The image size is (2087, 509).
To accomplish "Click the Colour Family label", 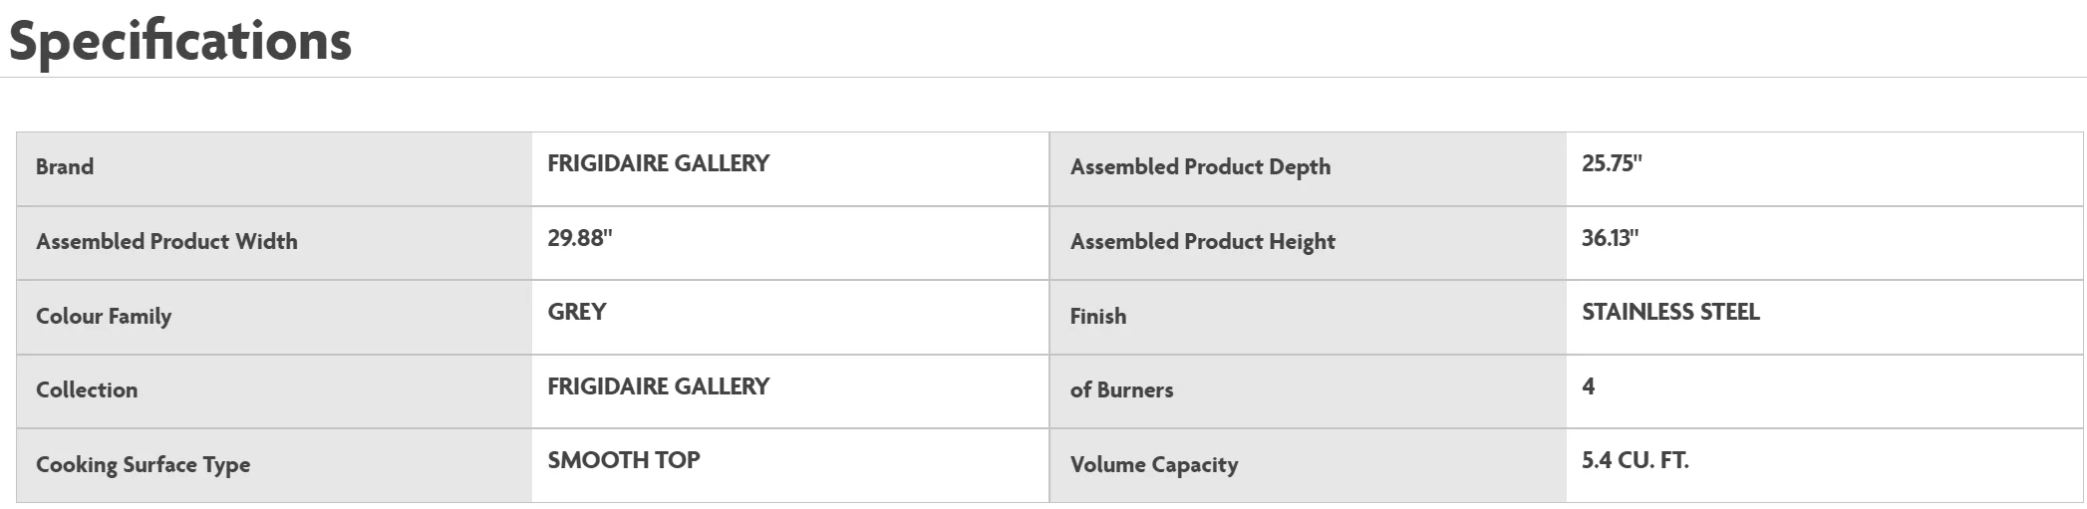I will coord(104,317).
